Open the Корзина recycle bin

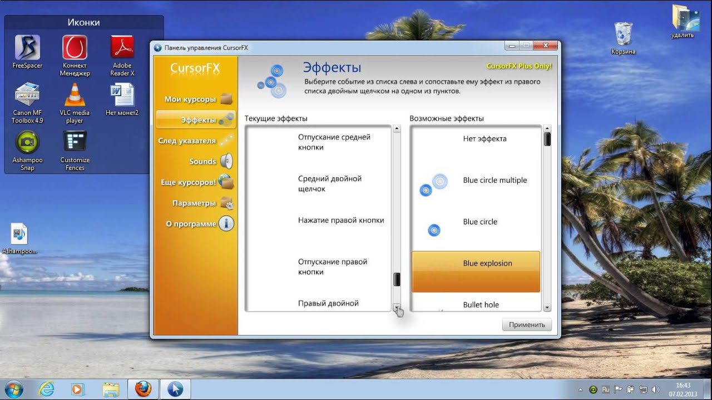tap(623, 38)
